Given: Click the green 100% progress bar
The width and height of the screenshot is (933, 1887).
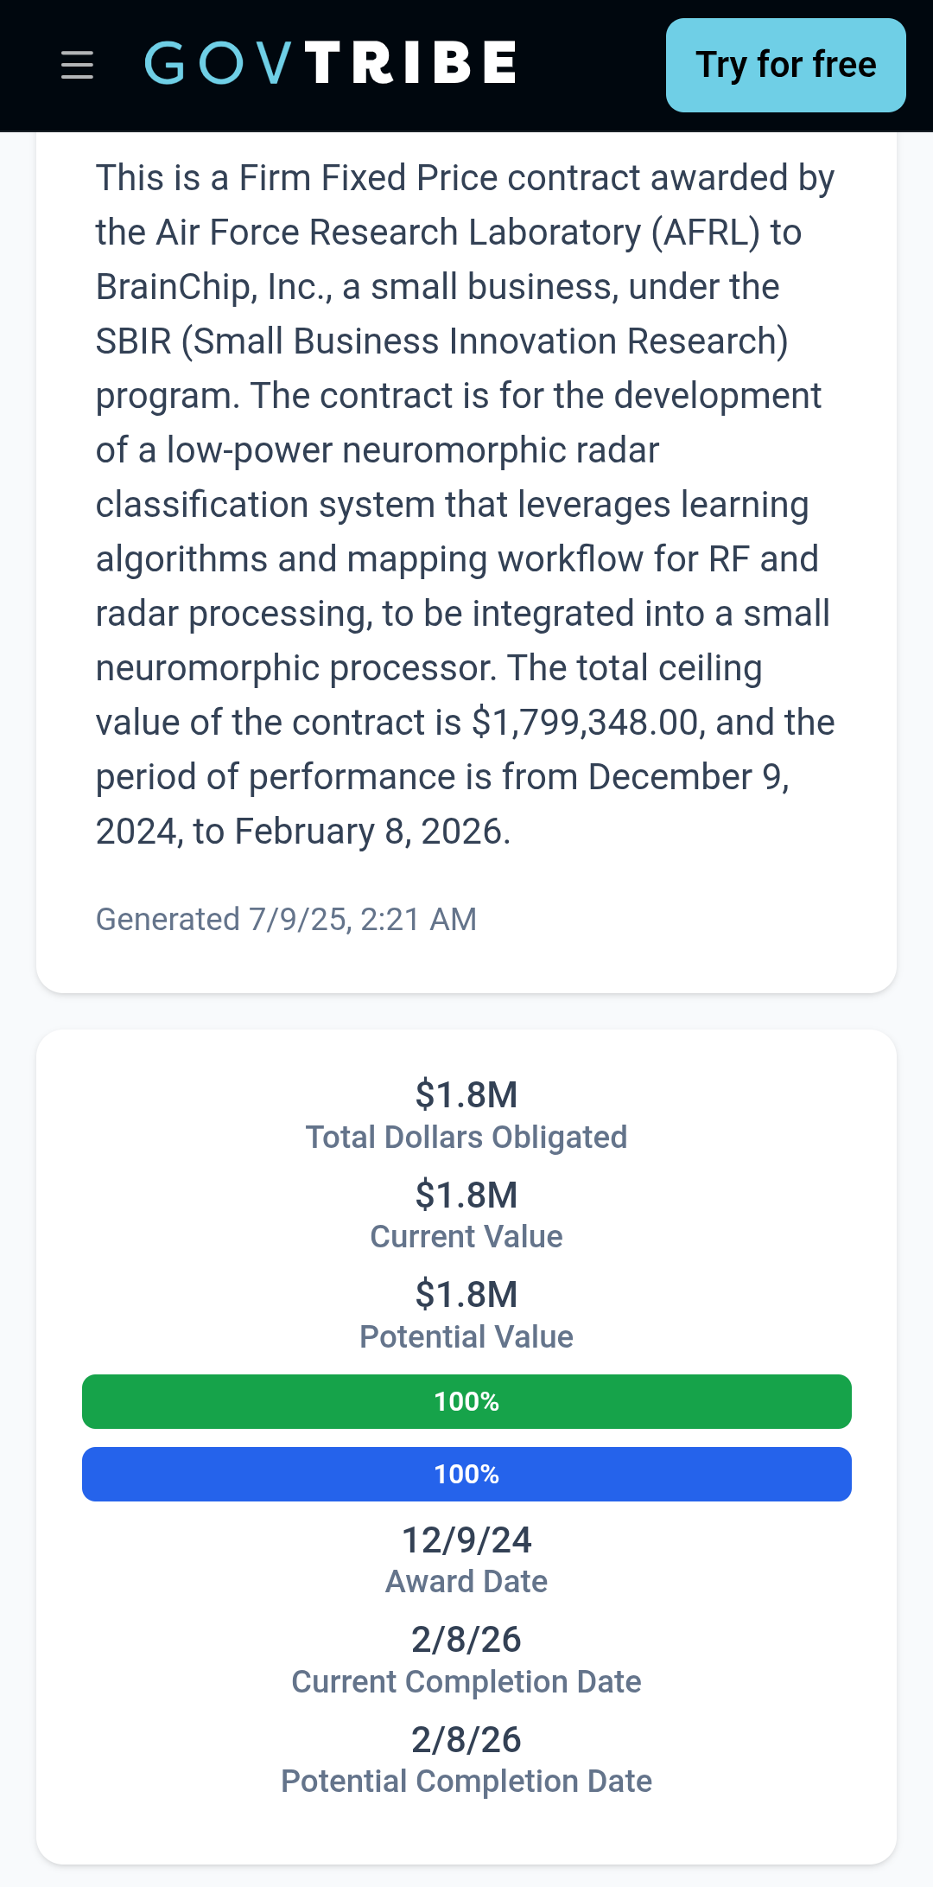Looking at the screenshot, I should pos(466,1401).
